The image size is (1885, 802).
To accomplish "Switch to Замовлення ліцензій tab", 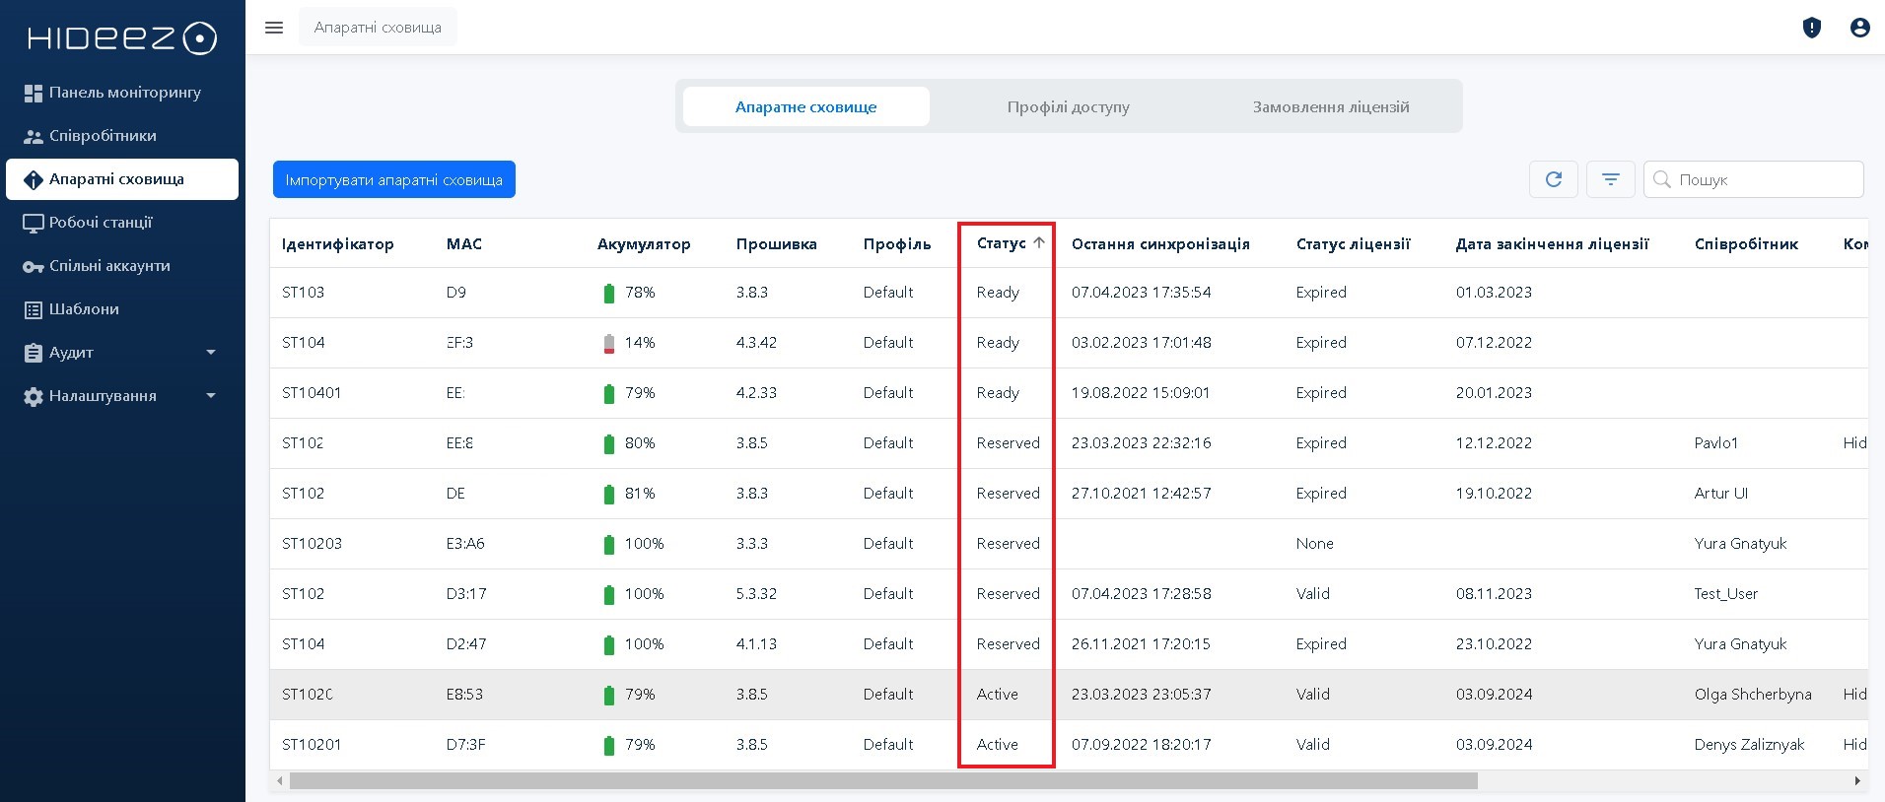I will coord(1330,106).
